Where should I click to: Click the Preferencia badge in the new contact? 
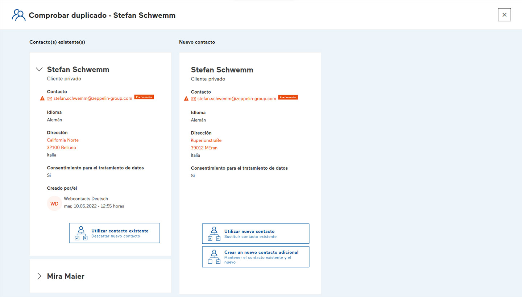(x=288, y=98)
